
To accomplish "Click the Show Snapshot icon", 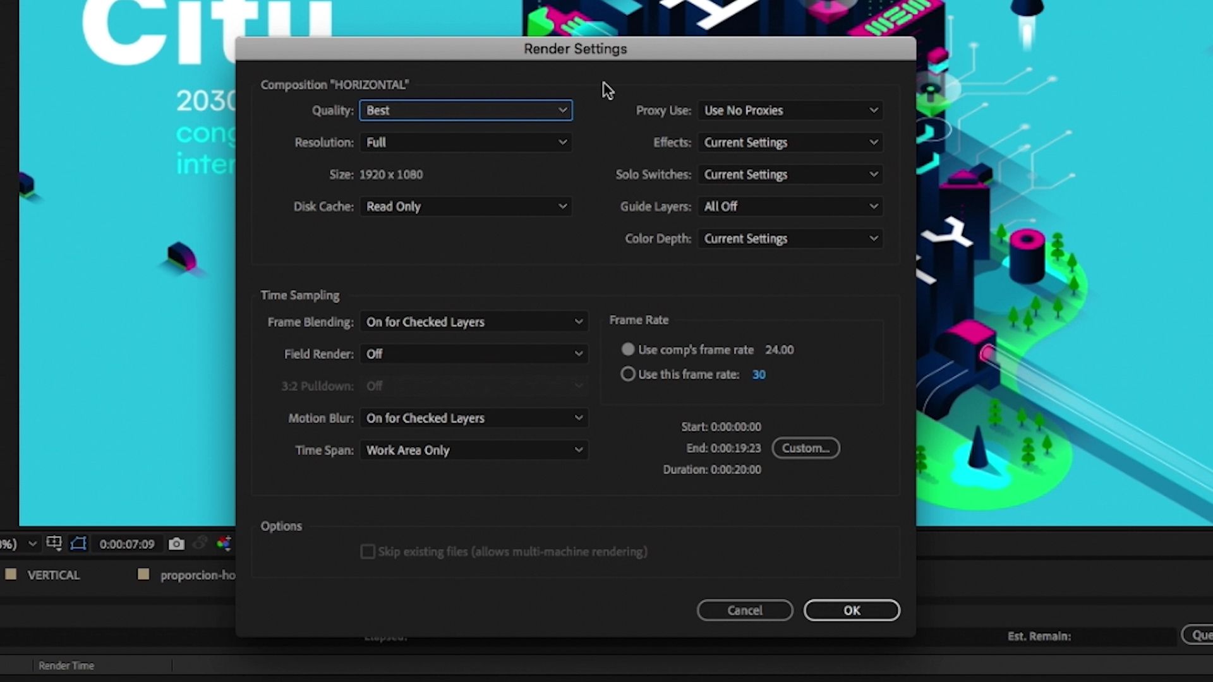I will coord(200,543).
